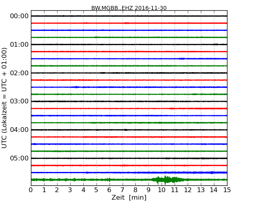258x206 pixels.
Task: Click the x-axis tick label 6
Action: [109, 190]
